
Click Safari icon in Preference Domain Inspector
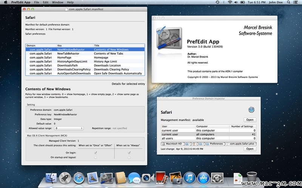point(251,110)
